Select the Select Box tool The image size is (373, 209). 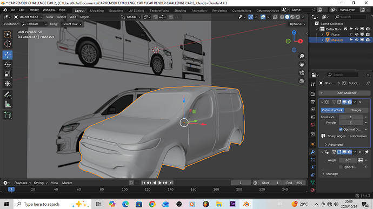(8, 35)
